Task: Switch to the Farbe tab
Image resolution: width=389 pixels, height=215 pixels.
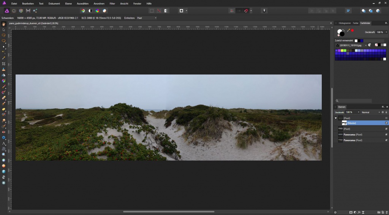Action: 356,23
